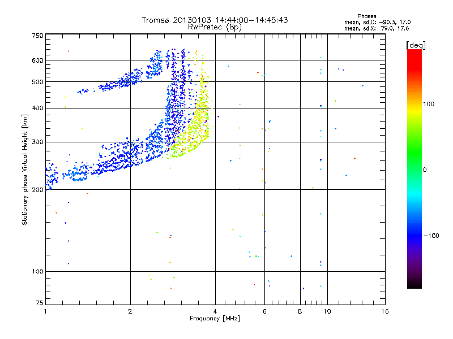Click the y-axis '750' tick label
The width and height of the screenshot is (453, 339).
pyautogui.click(x=37, y=36)
